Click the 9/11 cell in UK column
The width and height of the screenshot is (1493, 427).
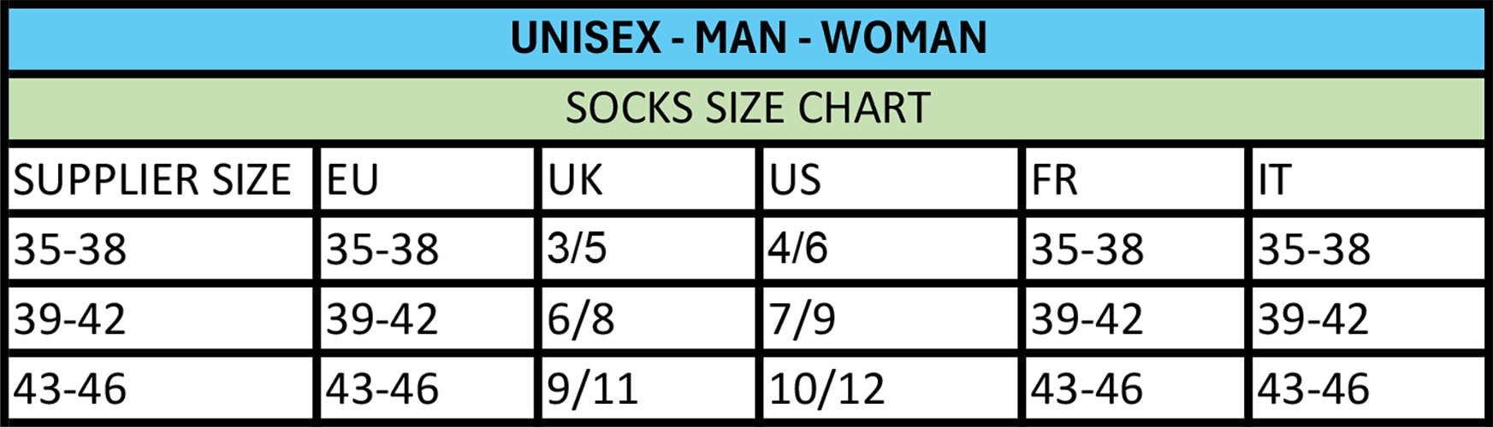[593, 389]
